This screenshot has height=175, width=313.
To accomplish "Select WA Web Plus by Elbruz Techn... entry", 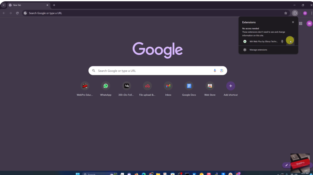I will click(264, 41).
